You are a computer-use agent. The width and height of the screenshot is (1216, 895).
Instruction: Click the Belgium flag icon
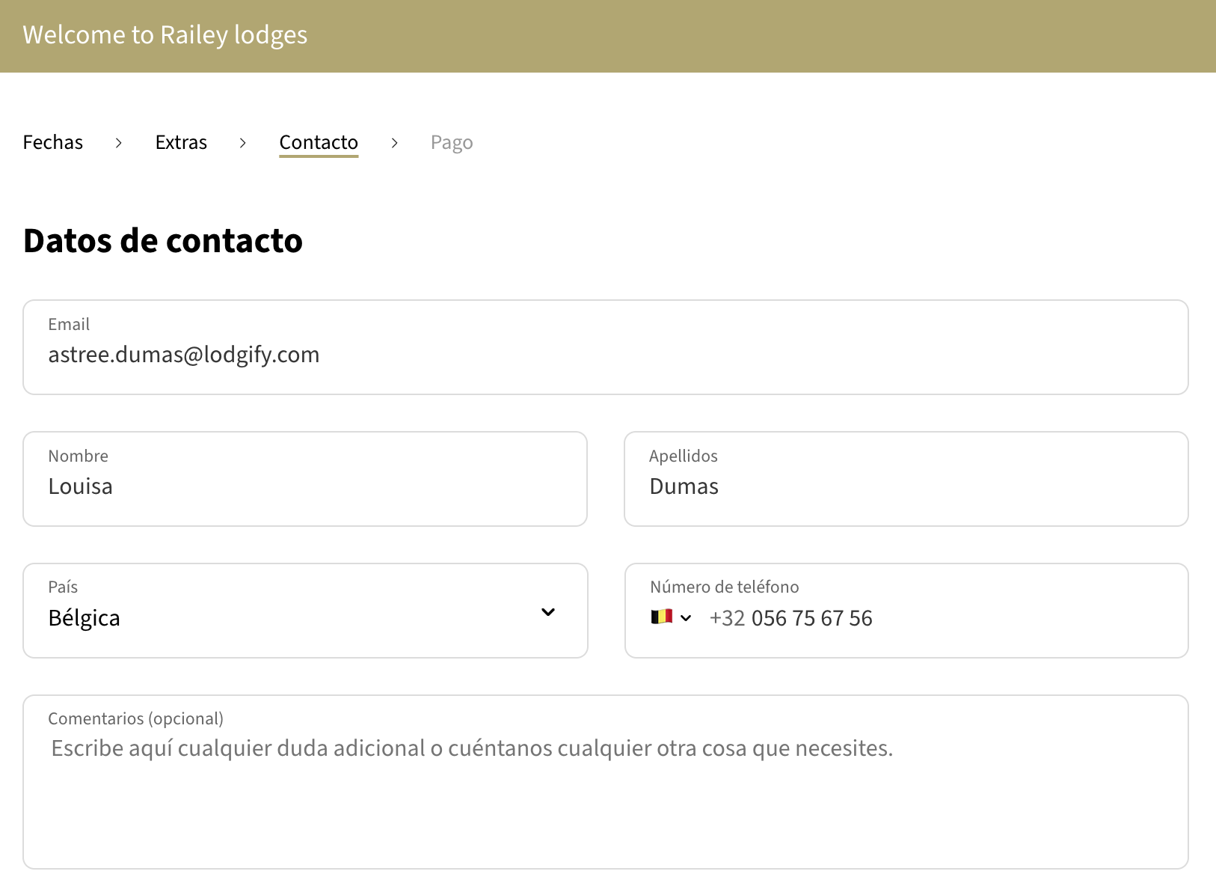coord(661,617)
